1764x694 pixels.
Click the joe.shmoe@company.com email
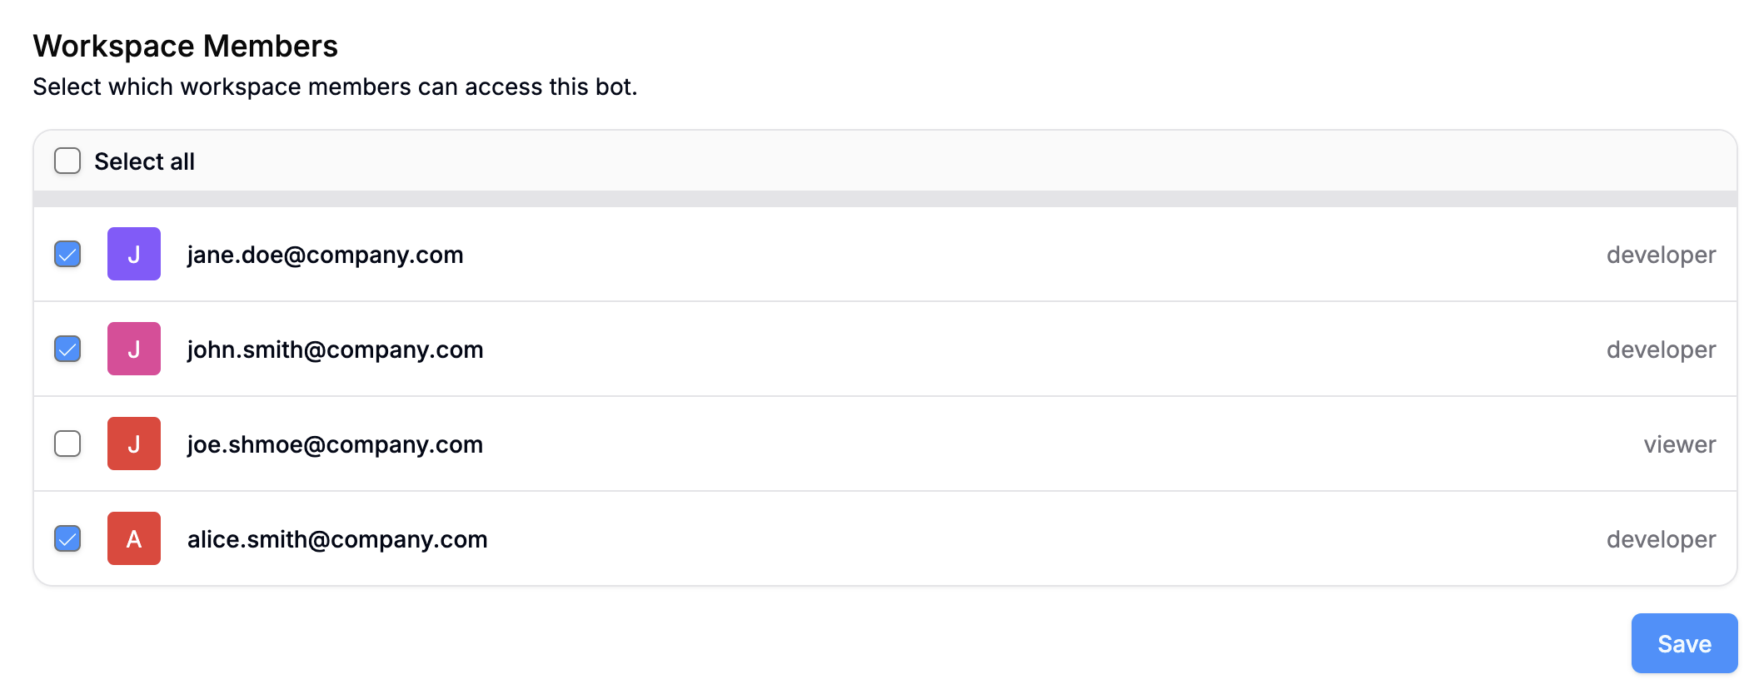tap(335, 444)
